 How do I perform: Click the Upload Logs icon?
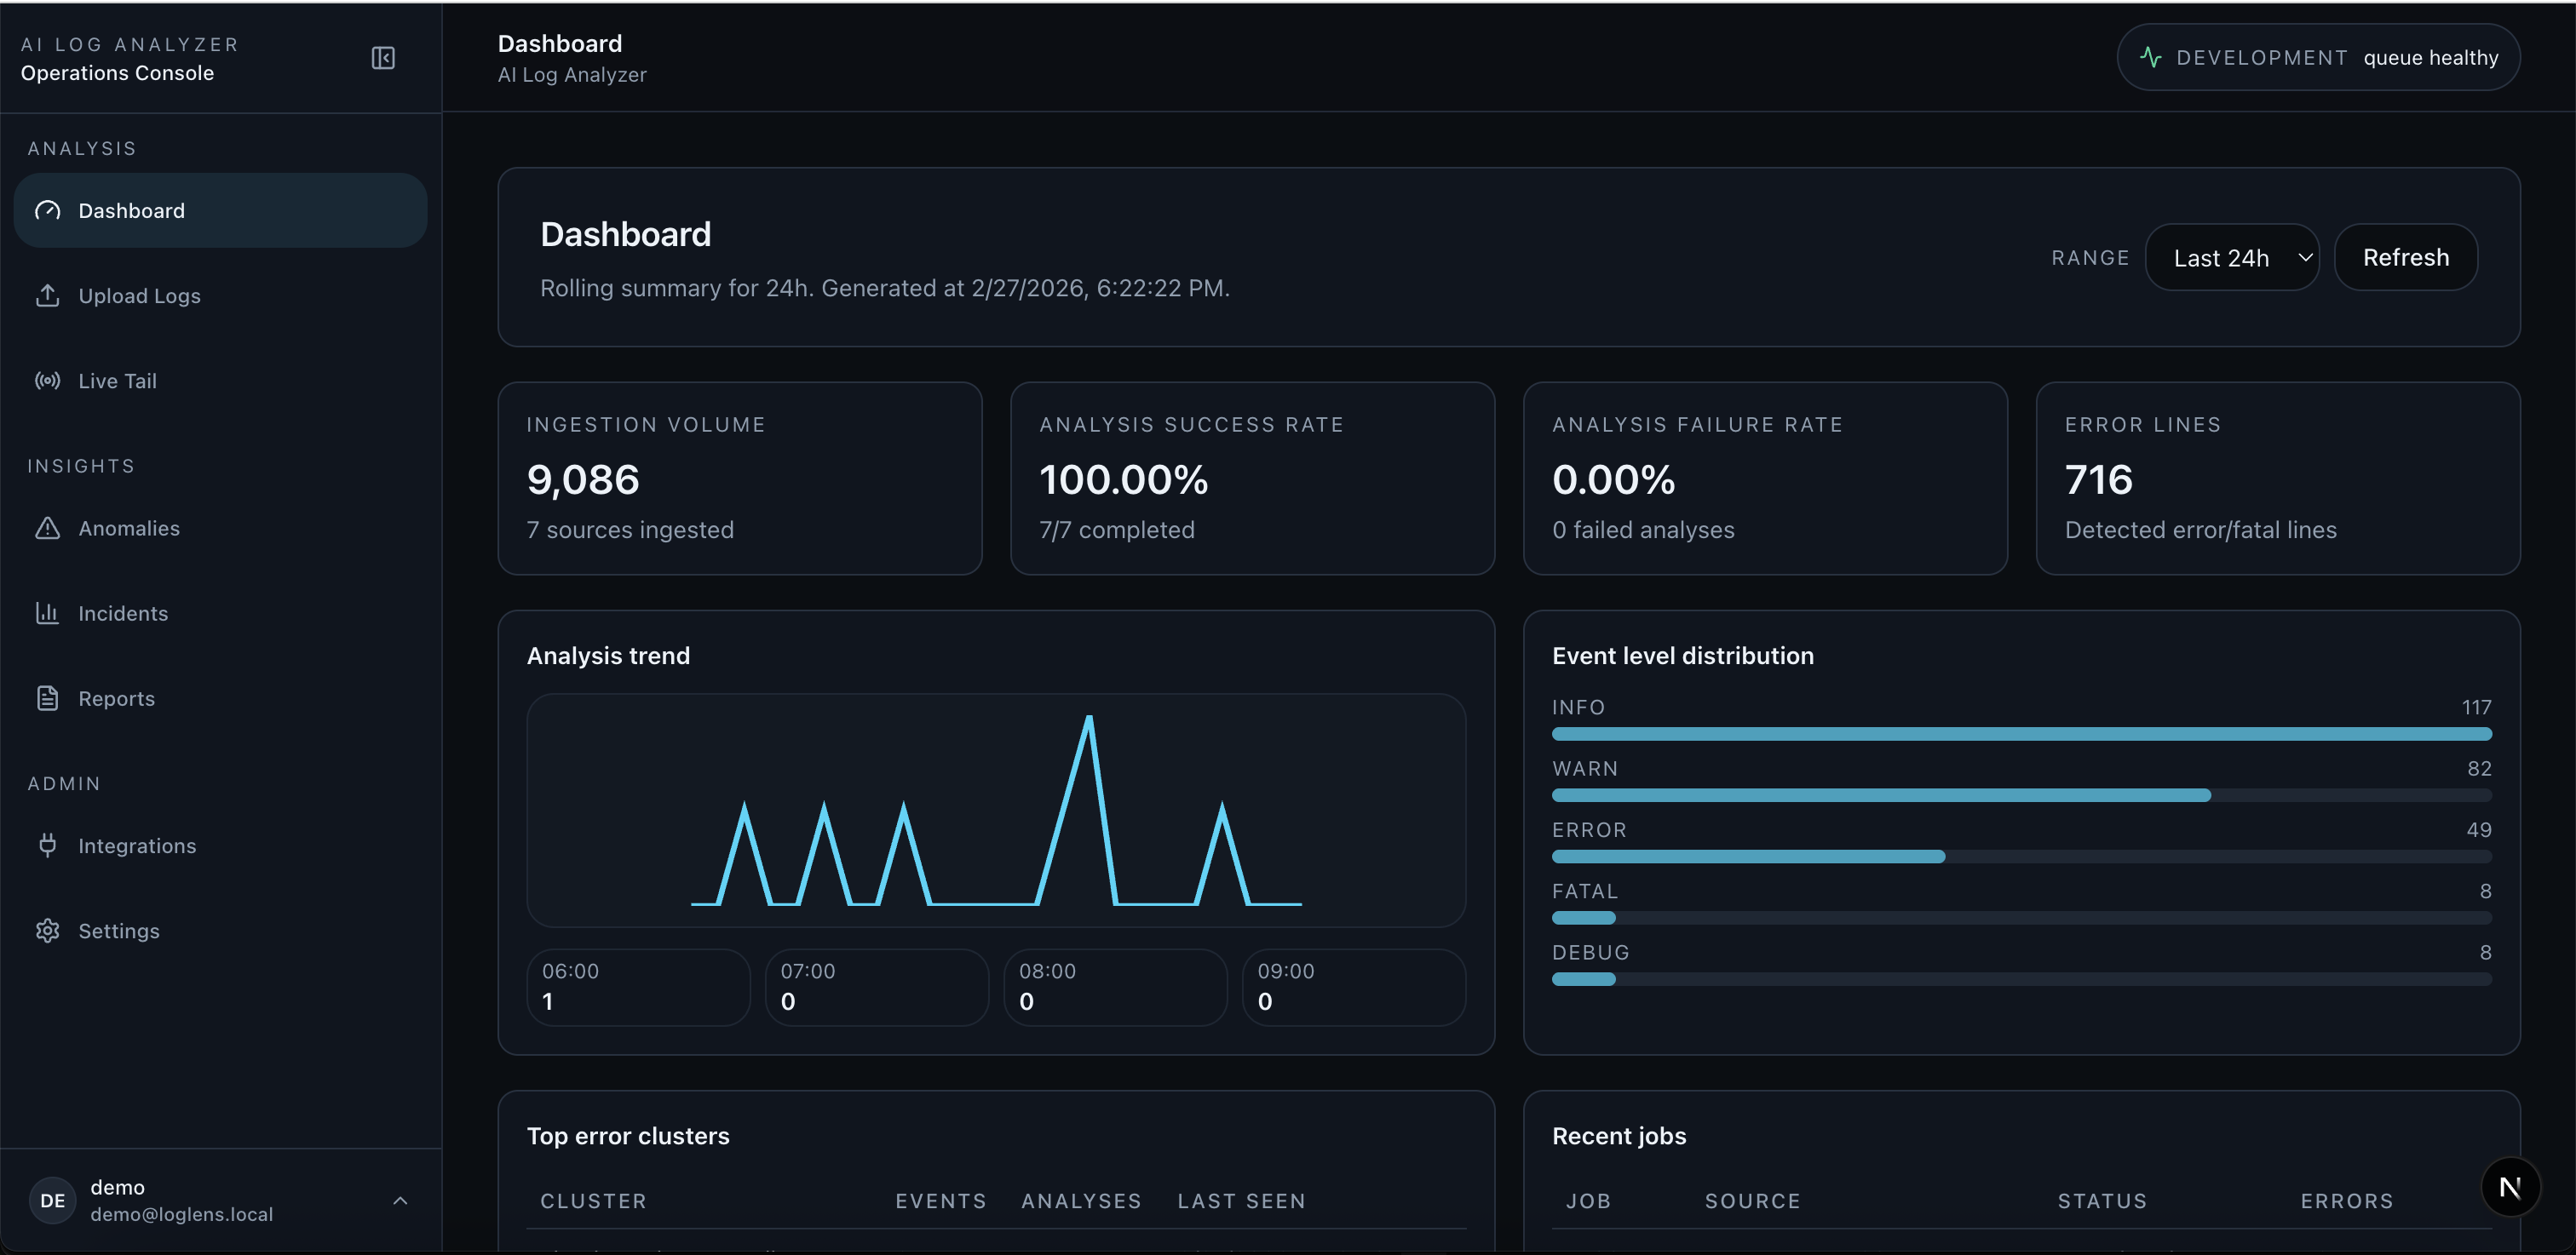click(48, 295)
